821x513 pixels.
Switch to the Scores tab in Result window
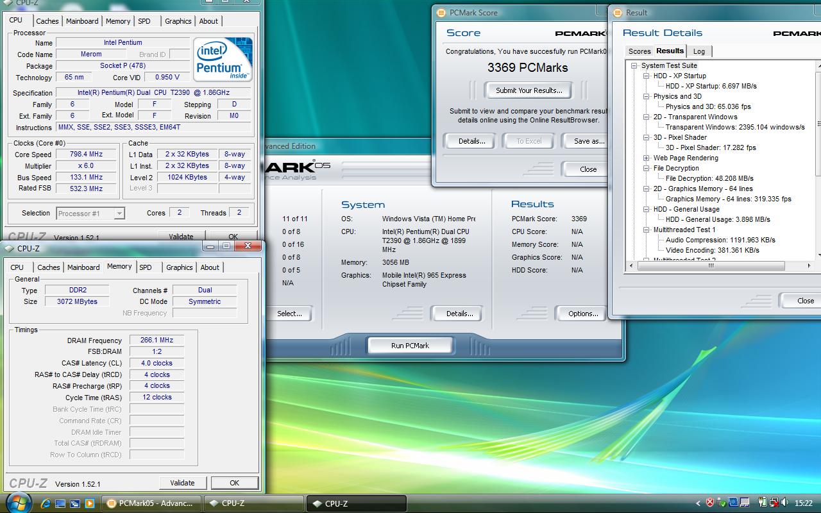pyautogui.click(x=639, y=51)
